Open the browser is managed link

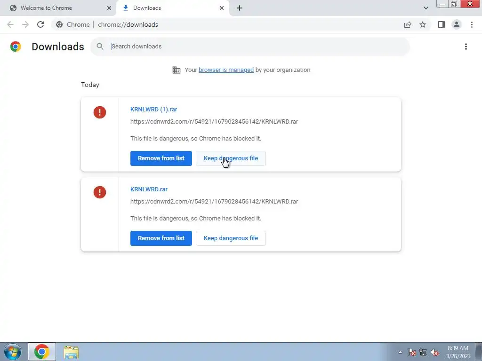point(226,70)
